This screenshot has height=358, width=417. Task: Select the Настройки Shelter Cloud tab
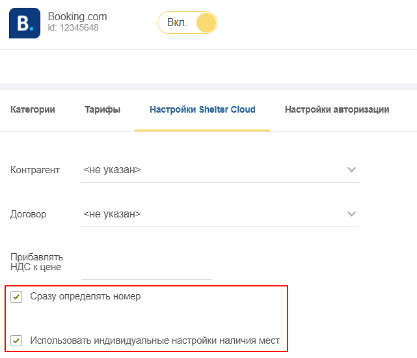click(x=202, y=109)
